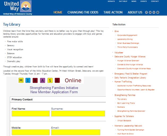Open the Third-Party Fundraisers link

(128, 47)
